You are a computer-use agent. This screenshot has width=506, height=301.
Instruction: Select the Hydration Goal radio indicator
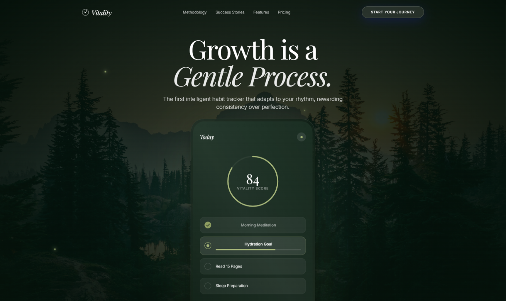208,246
